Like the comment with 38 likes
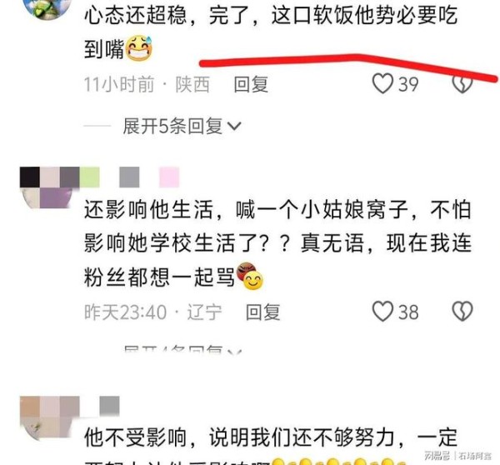 click(x=382, y=312)
